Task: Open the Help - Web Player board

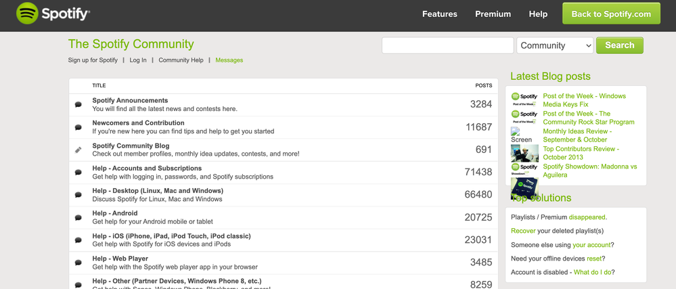Action: pos(120,259)
